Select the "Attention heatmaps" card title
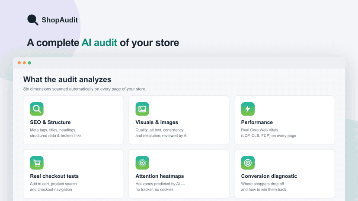 point(160,176)
